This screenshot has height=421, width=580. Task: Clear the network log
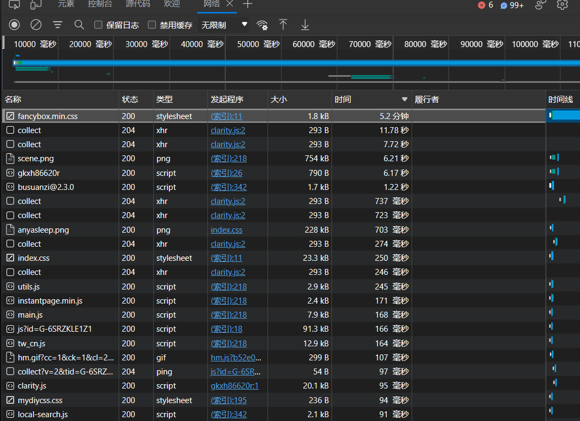point(36,24)
